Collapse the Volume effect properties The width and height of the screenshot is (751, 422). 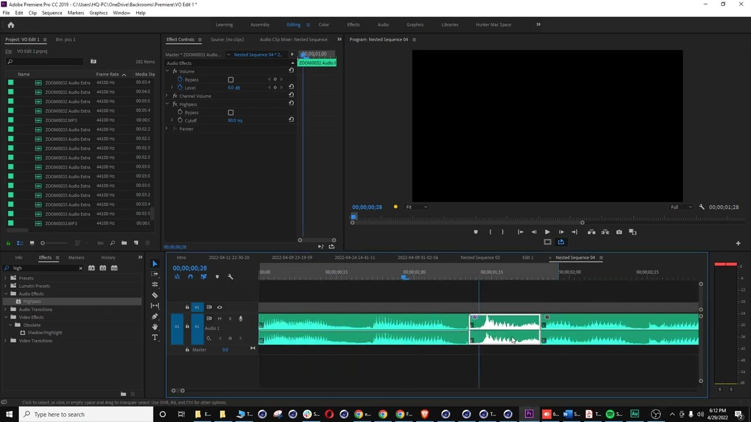pyautogui.click(x=167, y=71)
